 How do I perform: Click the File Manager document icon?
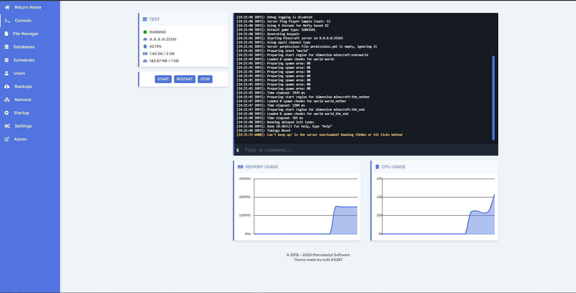pos(7,34)
